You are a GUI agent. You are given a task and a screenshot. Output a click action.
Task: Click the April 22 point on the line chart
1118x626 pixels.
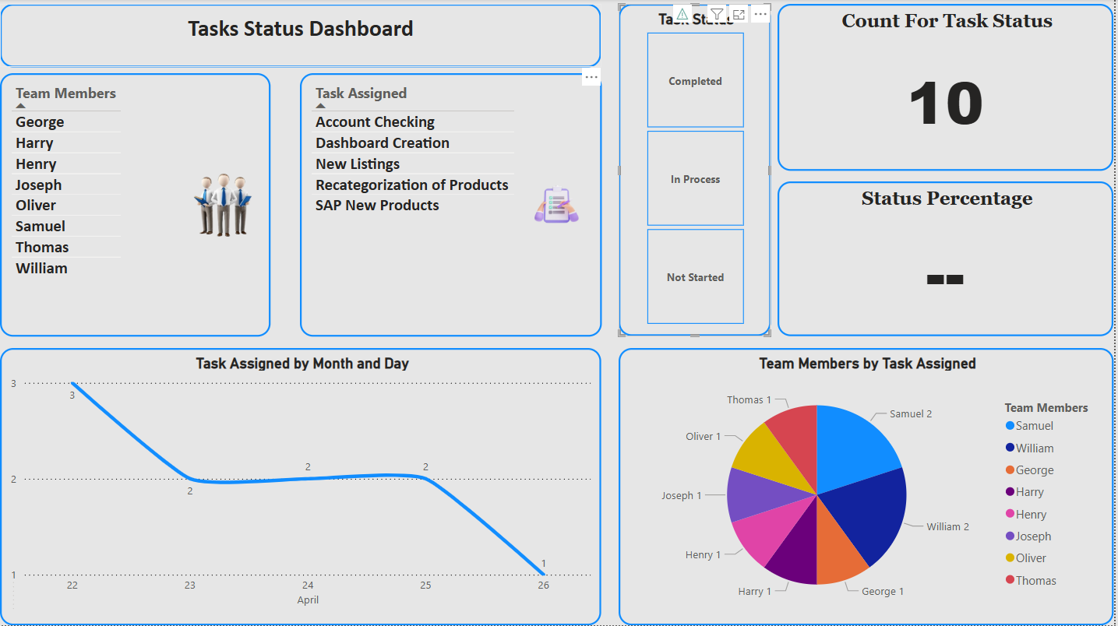[72, 382]
